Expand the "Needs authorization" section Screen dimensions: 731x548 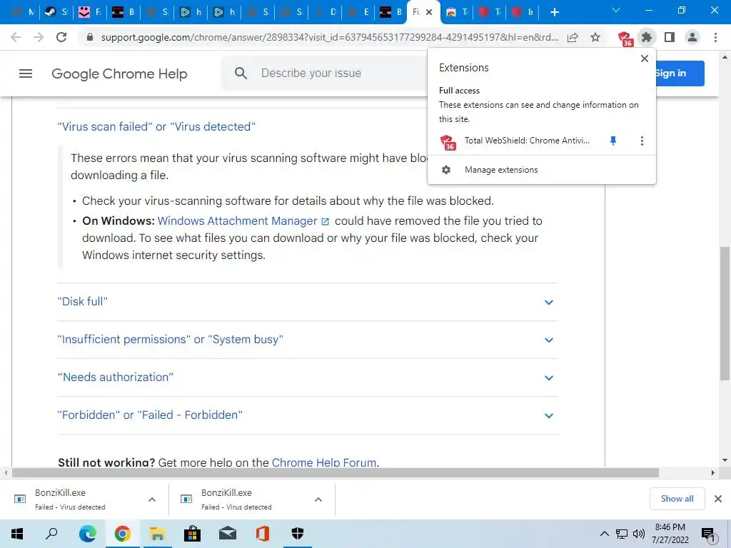[307, 377]
